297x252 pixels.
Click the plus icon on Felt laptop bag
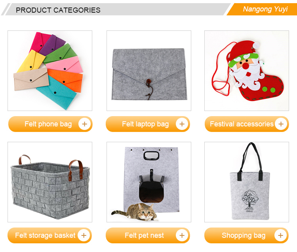point(182,124)
